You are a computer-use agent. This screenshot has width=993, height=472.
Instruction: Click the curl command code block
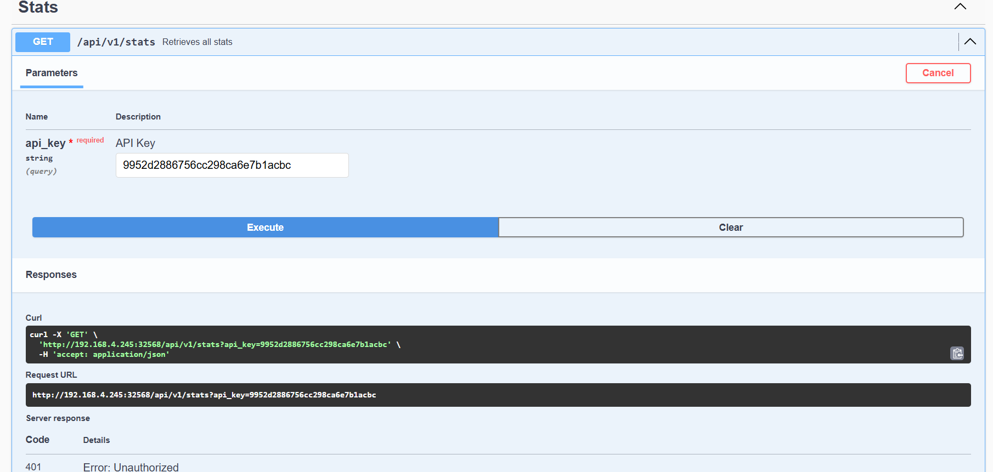498,344
